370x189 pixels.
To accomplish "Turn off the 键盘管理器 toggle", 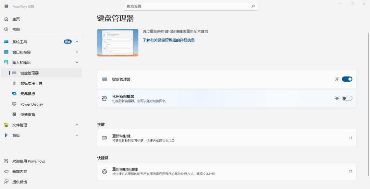I will tap(347, 79).
